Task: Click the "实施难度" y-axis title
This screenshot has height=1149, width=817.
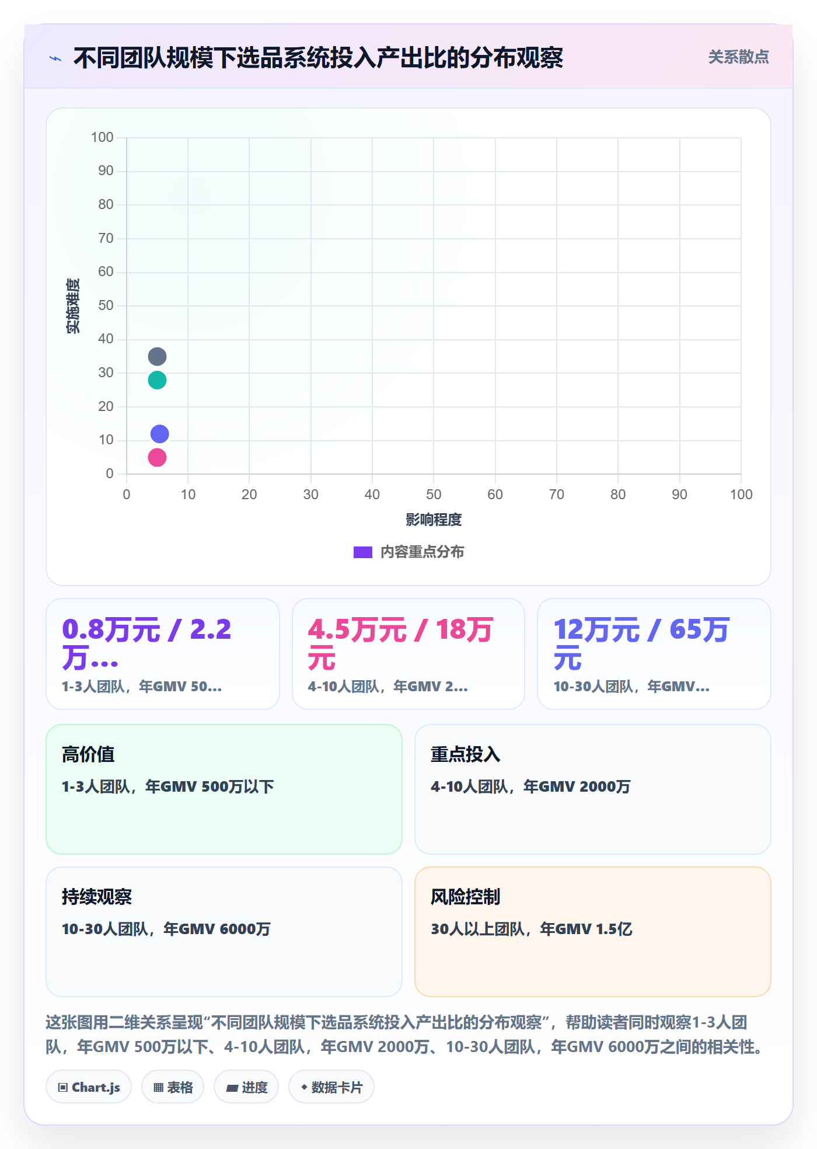Action: tap(73, 306)
